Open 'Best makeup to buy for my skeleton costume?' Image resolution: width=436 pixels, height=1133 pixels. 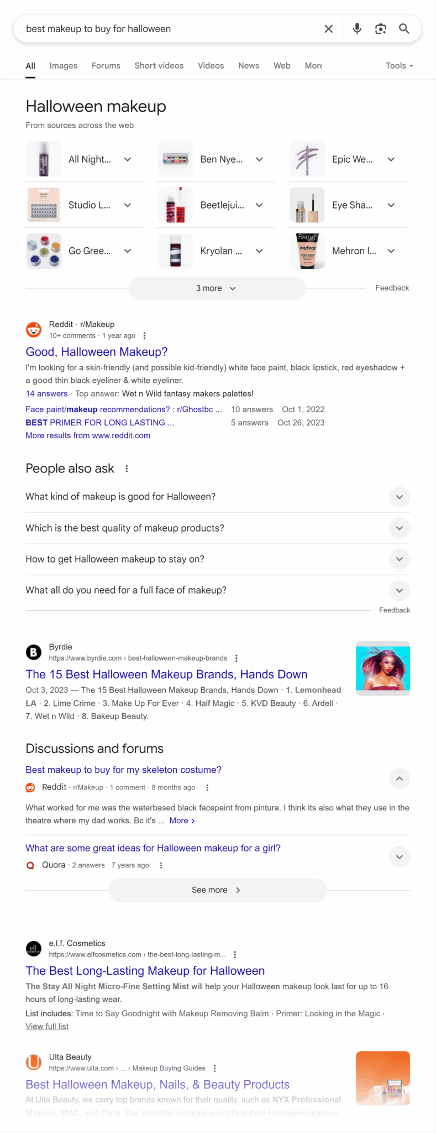[123, 770]
